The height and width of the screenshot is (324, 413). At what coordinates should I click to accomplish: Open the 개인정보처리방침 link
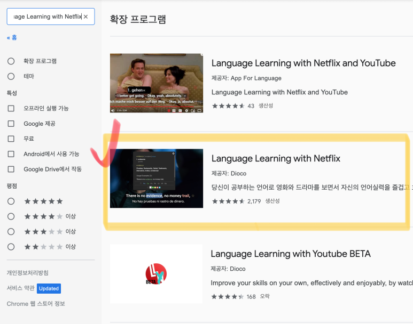pyautogui.click(x=28, y=273)
